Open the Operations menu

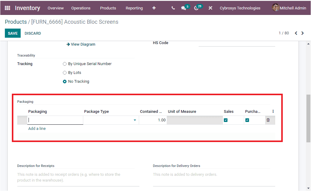(81, 8)
